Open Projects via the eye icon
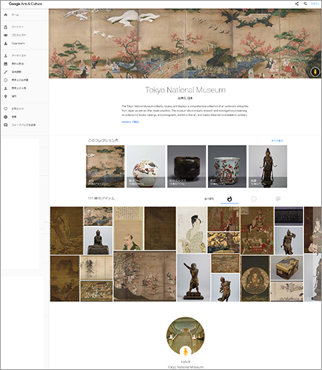Screen dimensions: 322x370 click(6, 35)
